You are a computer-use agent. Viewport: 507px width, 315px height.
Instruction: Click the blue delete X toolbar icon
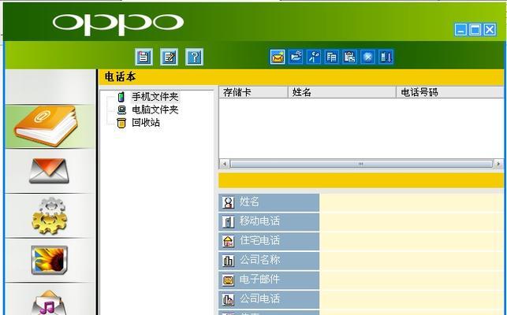point(367,57)
